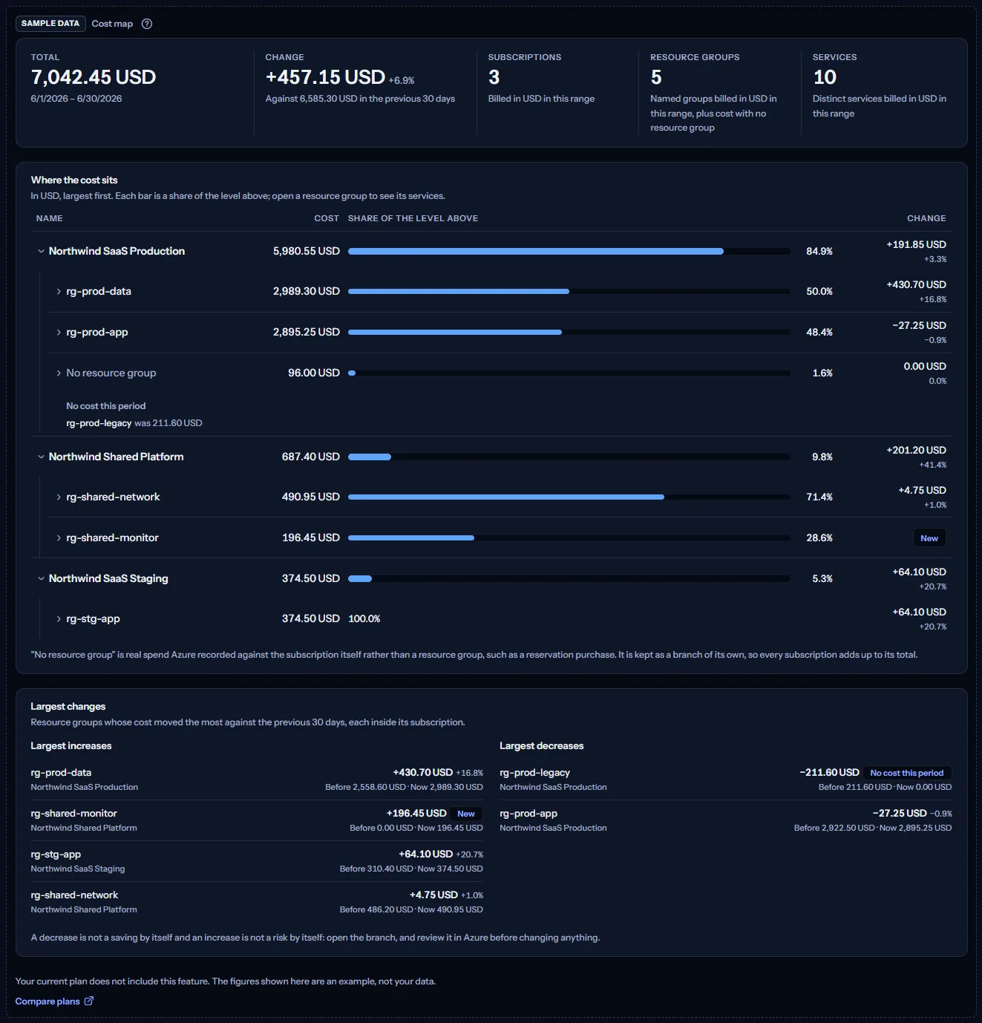The height and width of the screenshot is (1023, 982).
Task: Select the SHARE OF THE LEVEL ABOVE header
Action: pyautogui.click(x=413, y=218)
